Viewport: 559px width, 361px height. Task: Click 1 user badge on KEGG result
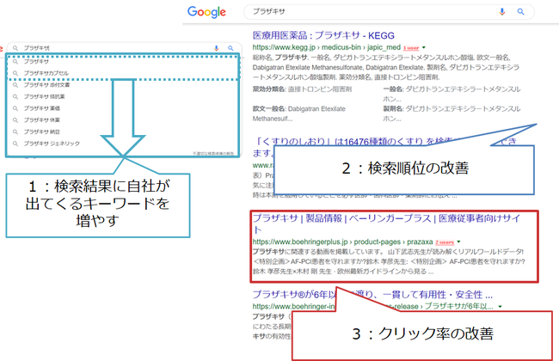411,48
